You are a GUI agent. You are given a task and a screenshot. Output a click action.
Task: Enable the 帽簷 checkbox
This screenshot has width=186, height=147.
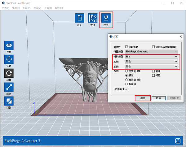(x=153, y=75)
